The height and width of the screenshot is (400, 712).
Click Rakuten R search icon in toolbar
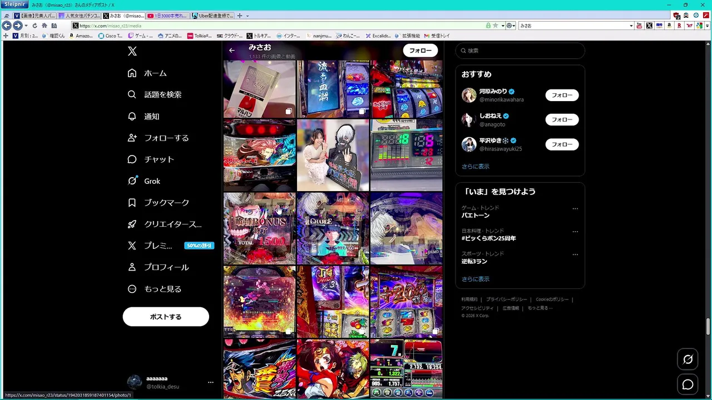[x=680, y=26]
